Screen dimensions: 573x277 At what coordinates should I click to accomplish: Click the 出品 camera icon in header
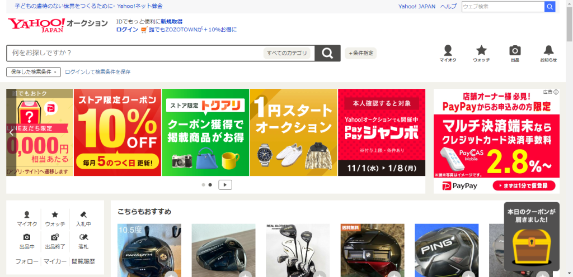point(515,53)
